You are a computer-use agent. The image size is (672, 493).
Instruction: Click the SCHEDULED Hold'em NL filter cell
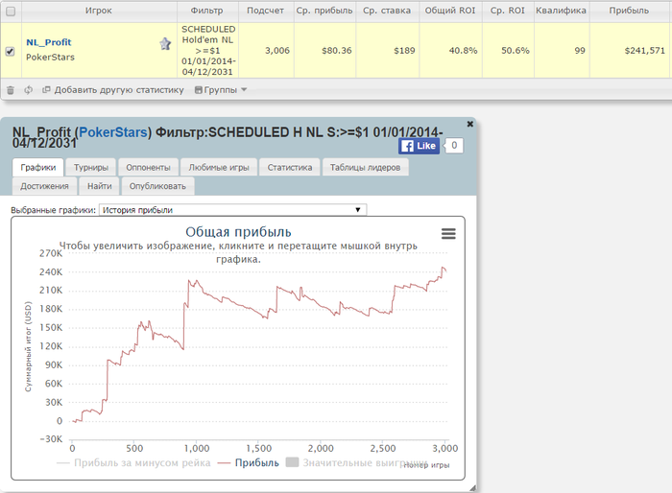pyautogui.click(x=208, y=51)
